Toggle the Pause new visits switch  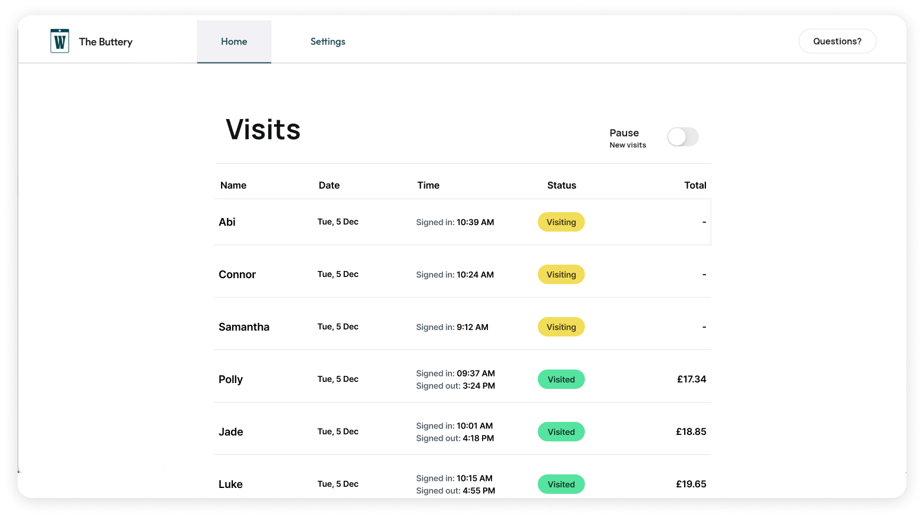(x=683, y=137)
